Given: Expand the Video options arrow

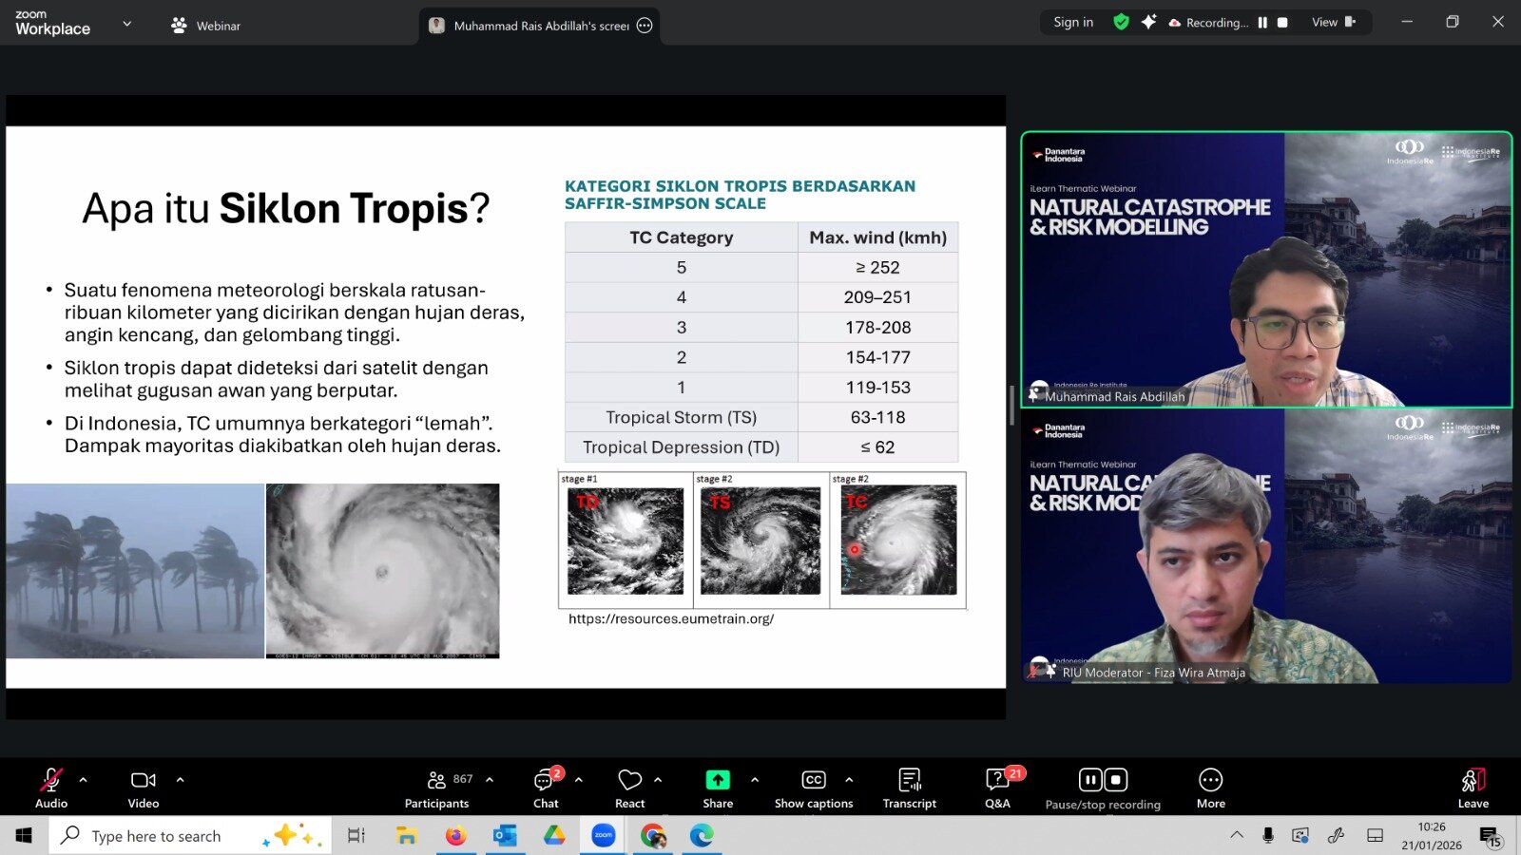Looking at the screenshot, I should [180, 780].
